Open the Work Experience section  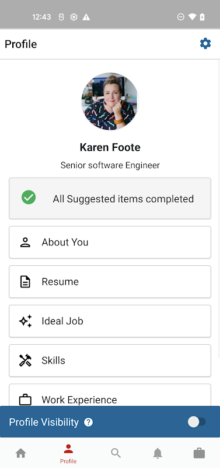(x=110, y=395)
